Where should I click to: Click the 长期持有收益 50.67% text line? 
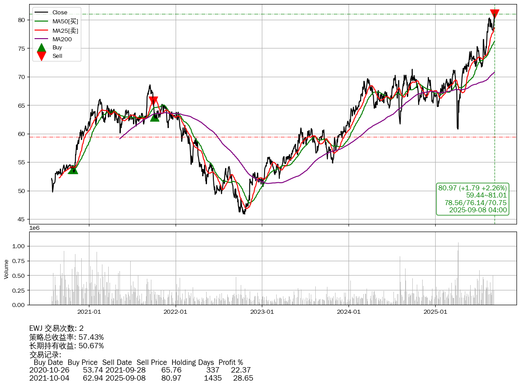click(x=66, y=346)
